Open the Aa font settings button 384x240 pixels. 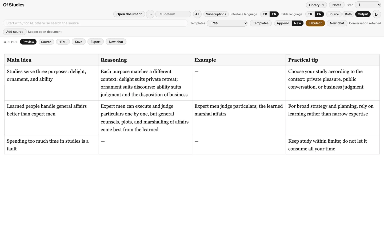pos(197,14)
